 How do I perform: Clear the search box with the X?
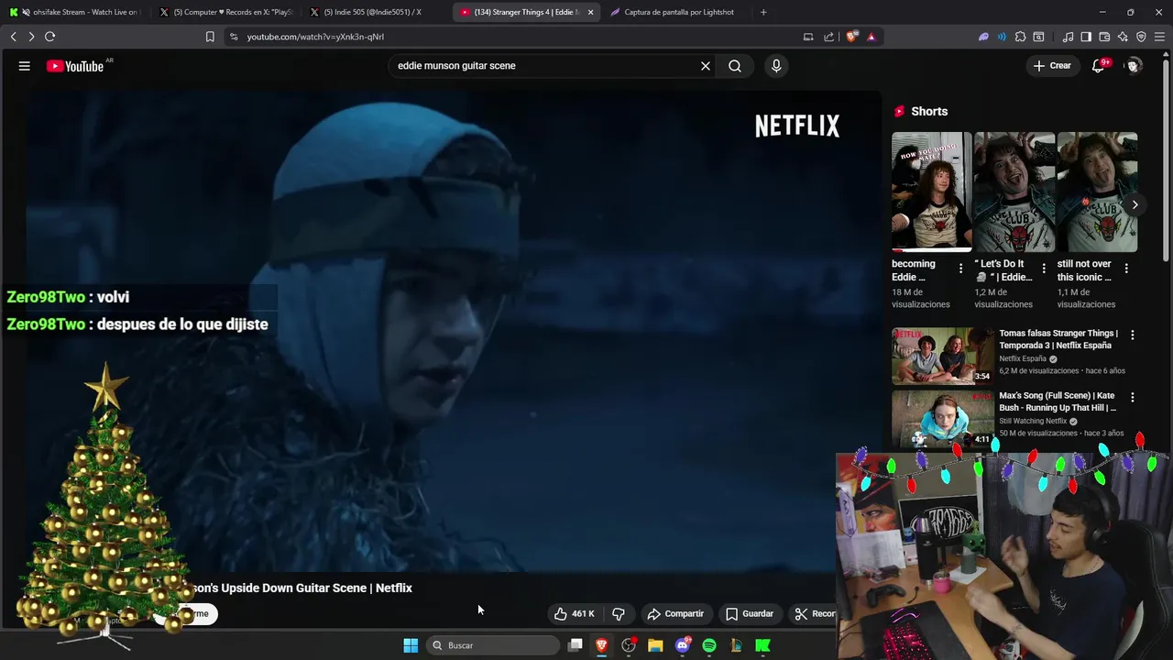[x=706, y=66]
